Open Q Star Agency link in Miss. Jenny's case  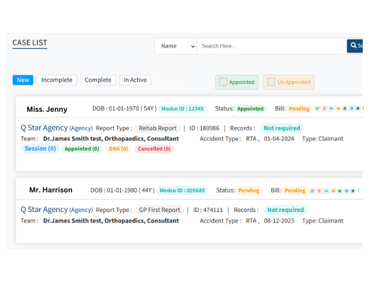pos(44,128)
